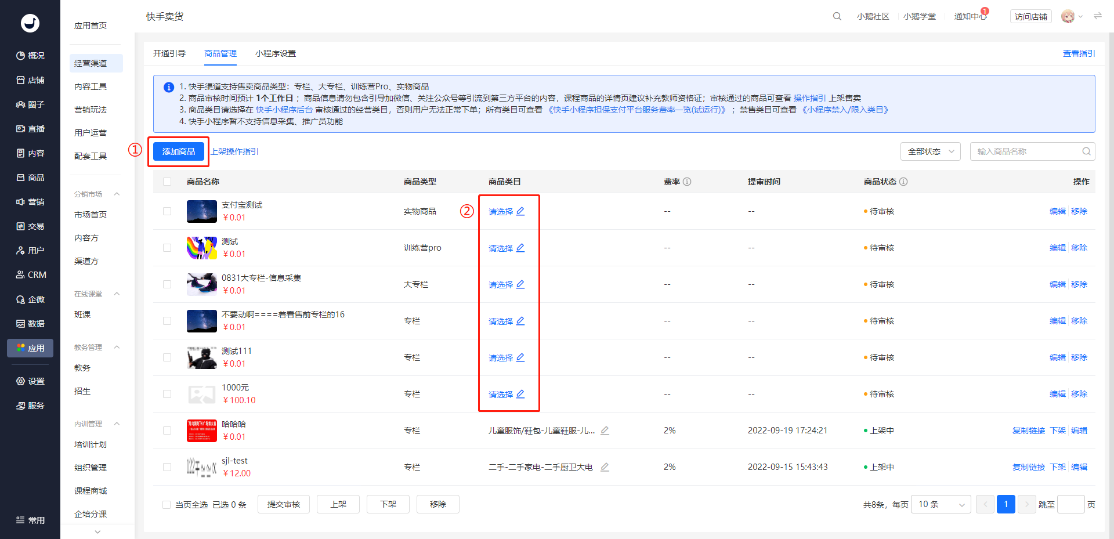This screenshot has height=539, width=1114.
Task: Click the info icon next to 费率
Action: point(687,182)
